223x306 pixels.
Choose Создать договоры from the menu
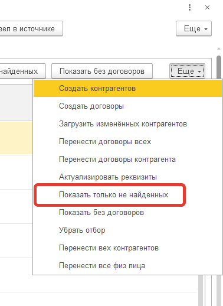pyautogui.click(x=127, y=106)
